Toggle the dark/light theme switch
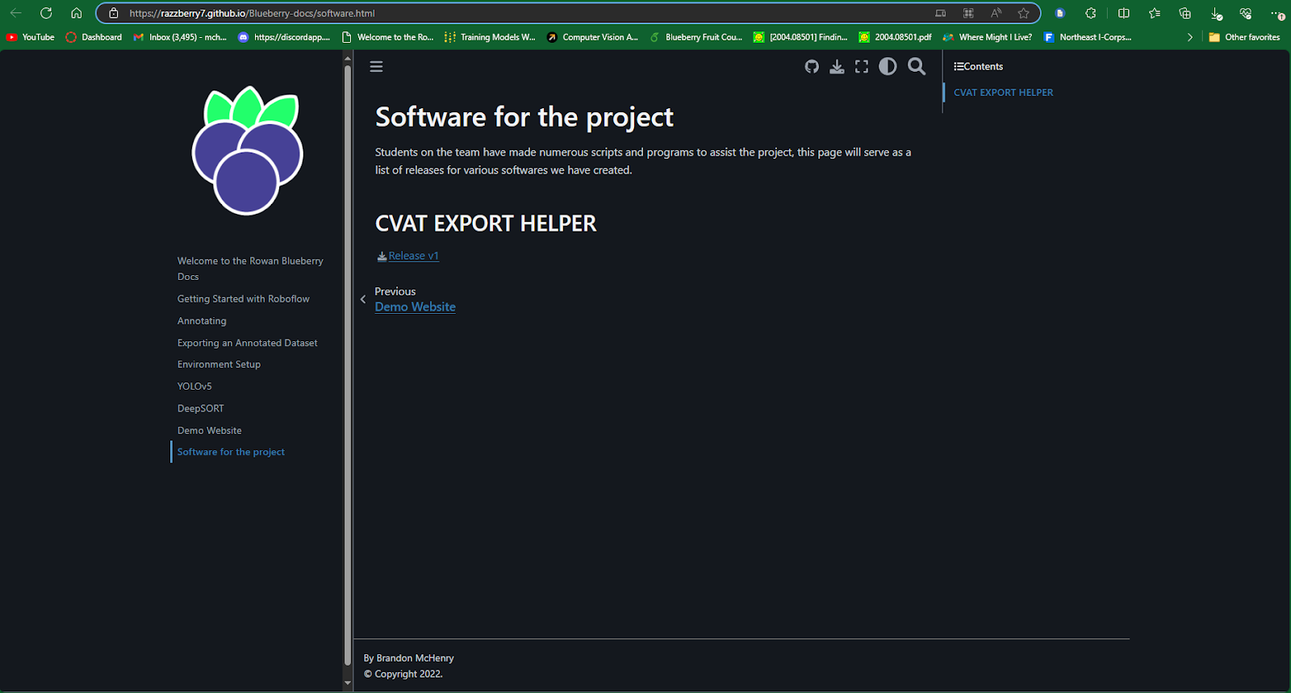 tap(888, 67)
